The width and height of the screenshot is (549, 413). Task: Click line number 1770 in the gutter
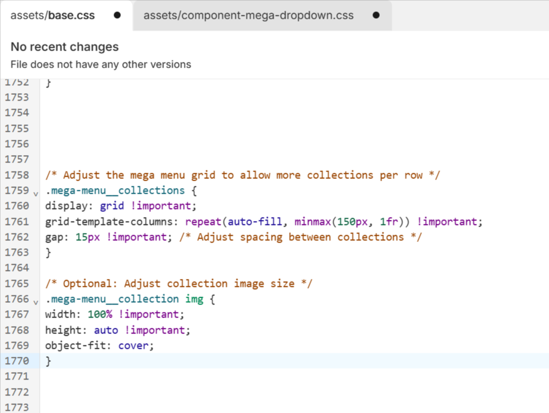pyautogui.click(x=16, y=361)
